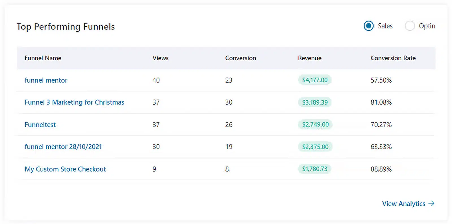Open the funnel mentor link

coord(46,80)
